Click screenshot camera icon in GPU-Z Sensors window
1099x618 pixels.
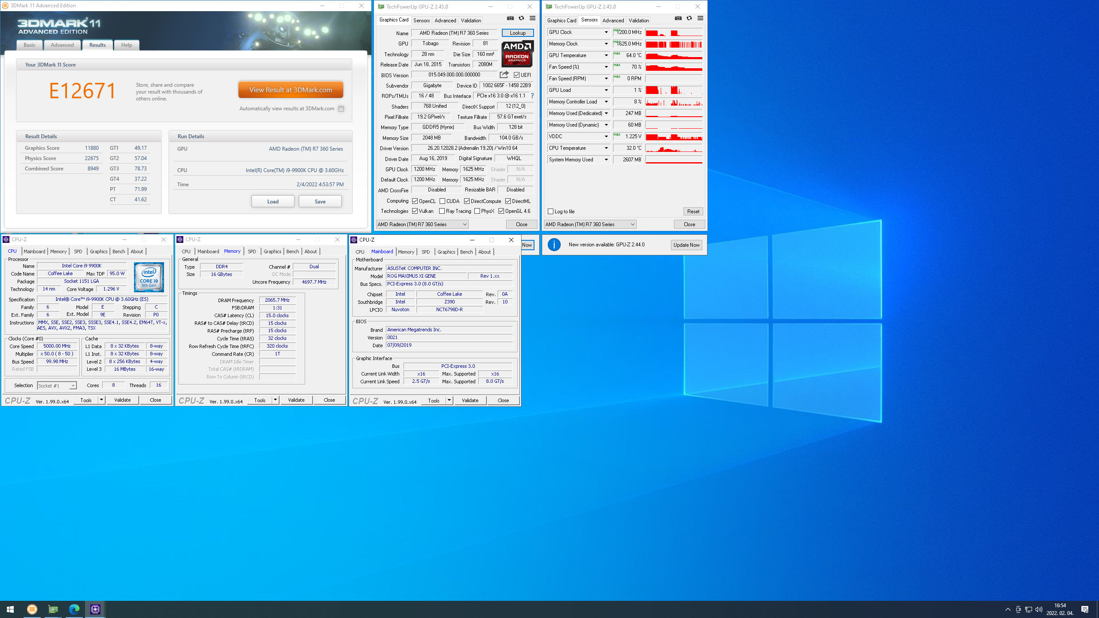coord(678,18)
